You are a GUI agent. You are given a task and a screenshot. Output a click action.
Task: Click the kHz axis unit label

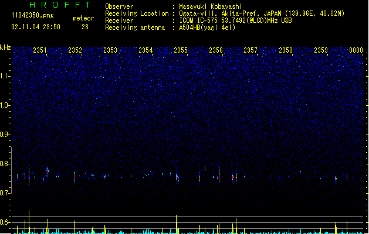click(x=5, y=47)
